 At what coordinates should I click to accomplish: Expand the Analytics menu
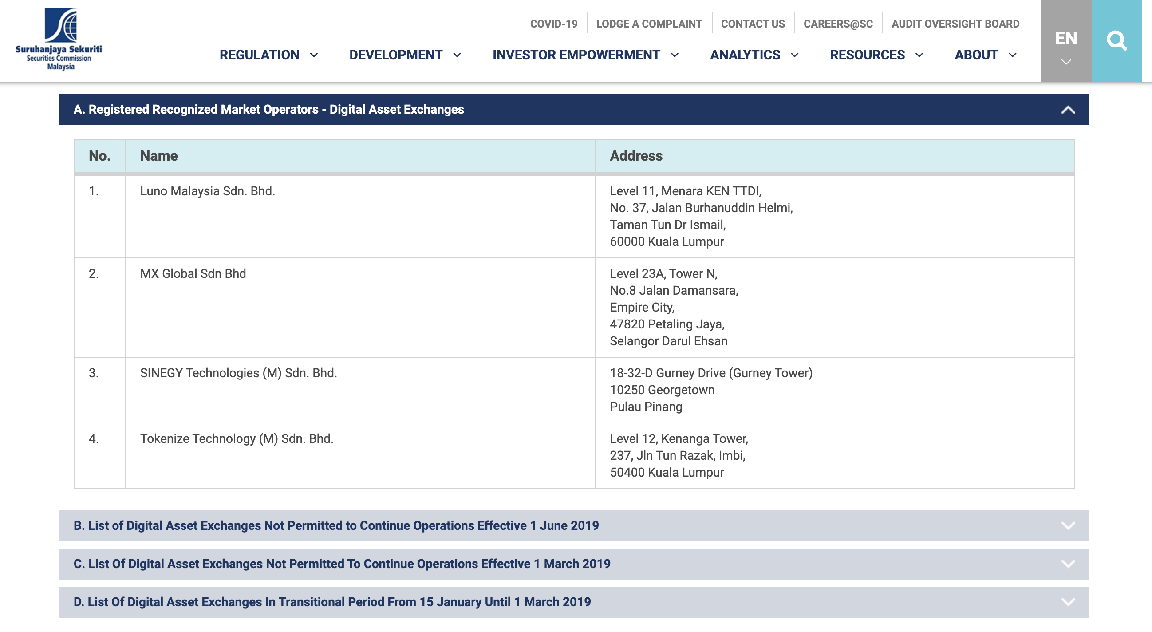(x=754, y=55)
